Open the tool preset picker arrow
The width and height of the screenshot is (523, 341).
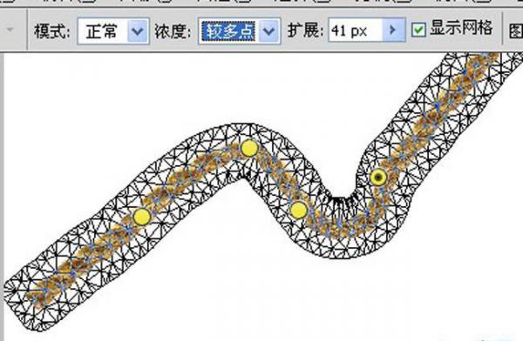click(x=10, y=30)
